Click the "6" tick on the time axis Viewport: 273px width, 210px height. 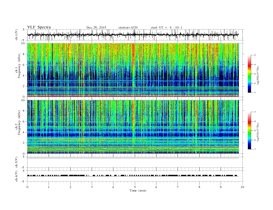tap(156, 187)
